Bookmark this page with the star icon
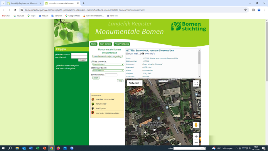 tap(245, 10)
